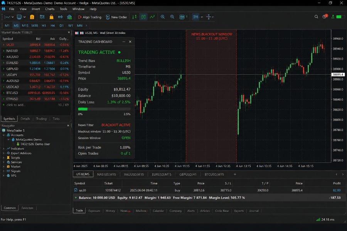
Task: Expand the Indicators node in Navigator
Action: [3, 149]
